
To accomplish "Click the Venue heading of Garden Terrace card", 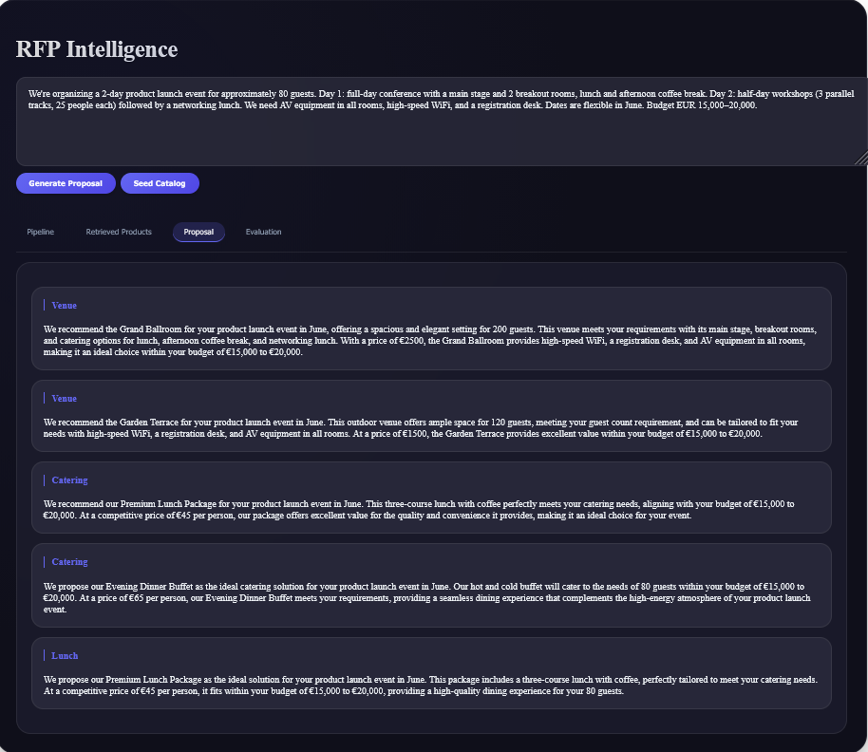I will pos(65,399).
